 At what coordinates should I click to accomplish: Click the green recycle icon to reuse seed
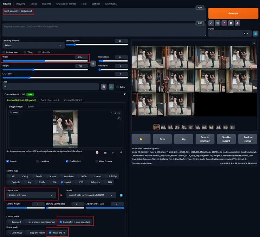click(111, 87)
